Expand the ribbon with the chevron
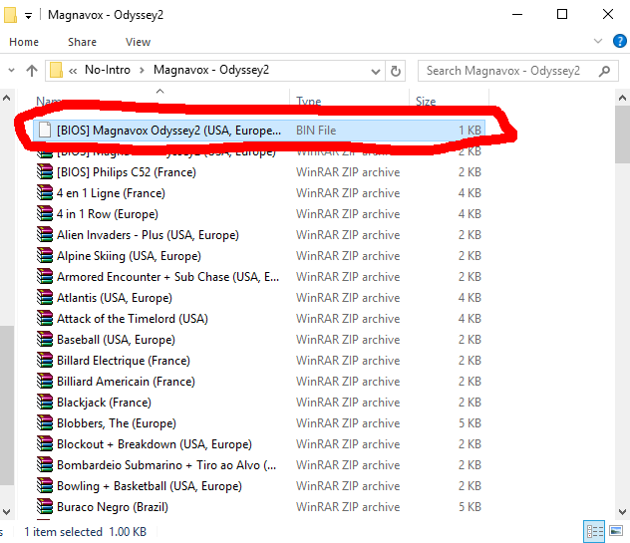This screenshot has width=630, height=543. [x=598, y=41]
